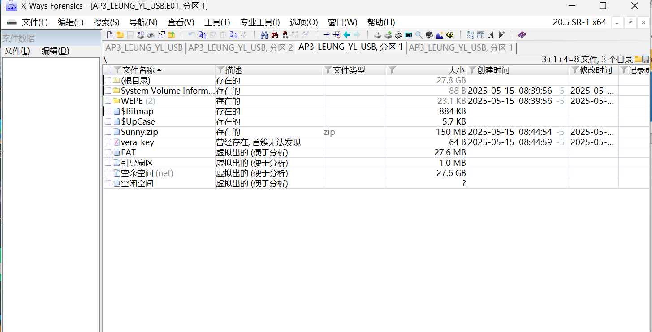Tick the select-all checkbox in the header row
The height and width of the screenshot is (332, 652).
[x=108, y=70]
